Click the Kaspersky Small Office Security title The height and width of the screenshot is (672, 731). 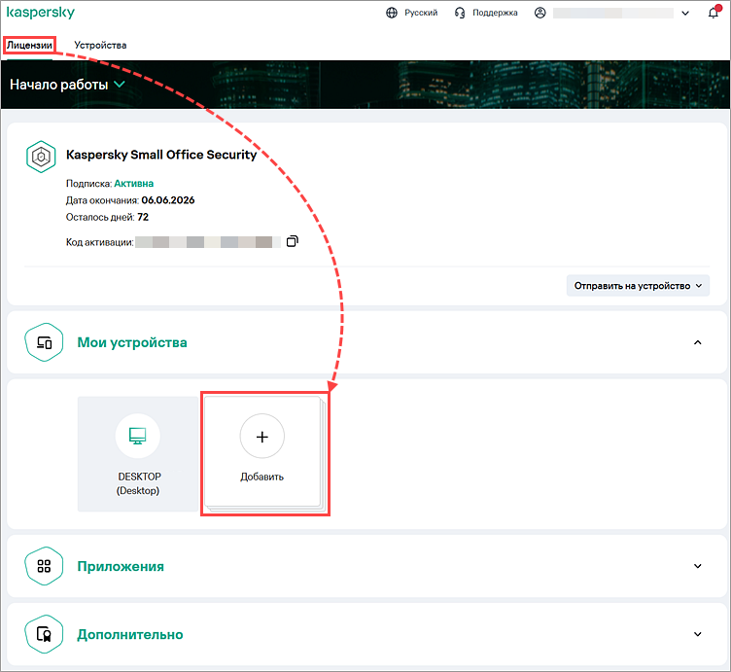[x=161, y=155]
